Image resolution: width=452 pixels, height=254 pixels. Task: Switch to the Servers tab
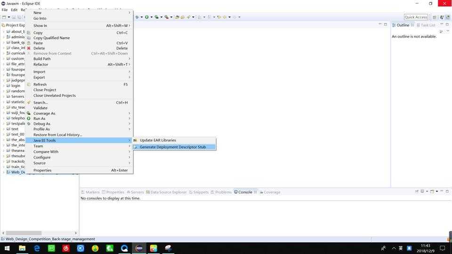135,192
